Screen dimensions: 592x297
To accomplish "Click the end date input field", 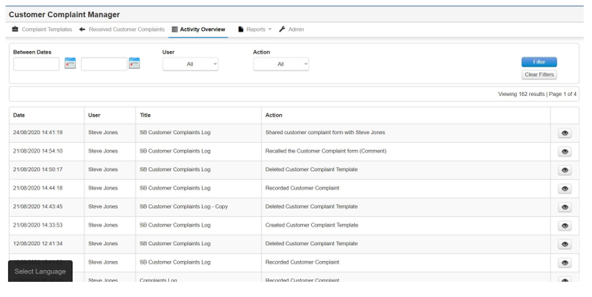I will 104,64.
